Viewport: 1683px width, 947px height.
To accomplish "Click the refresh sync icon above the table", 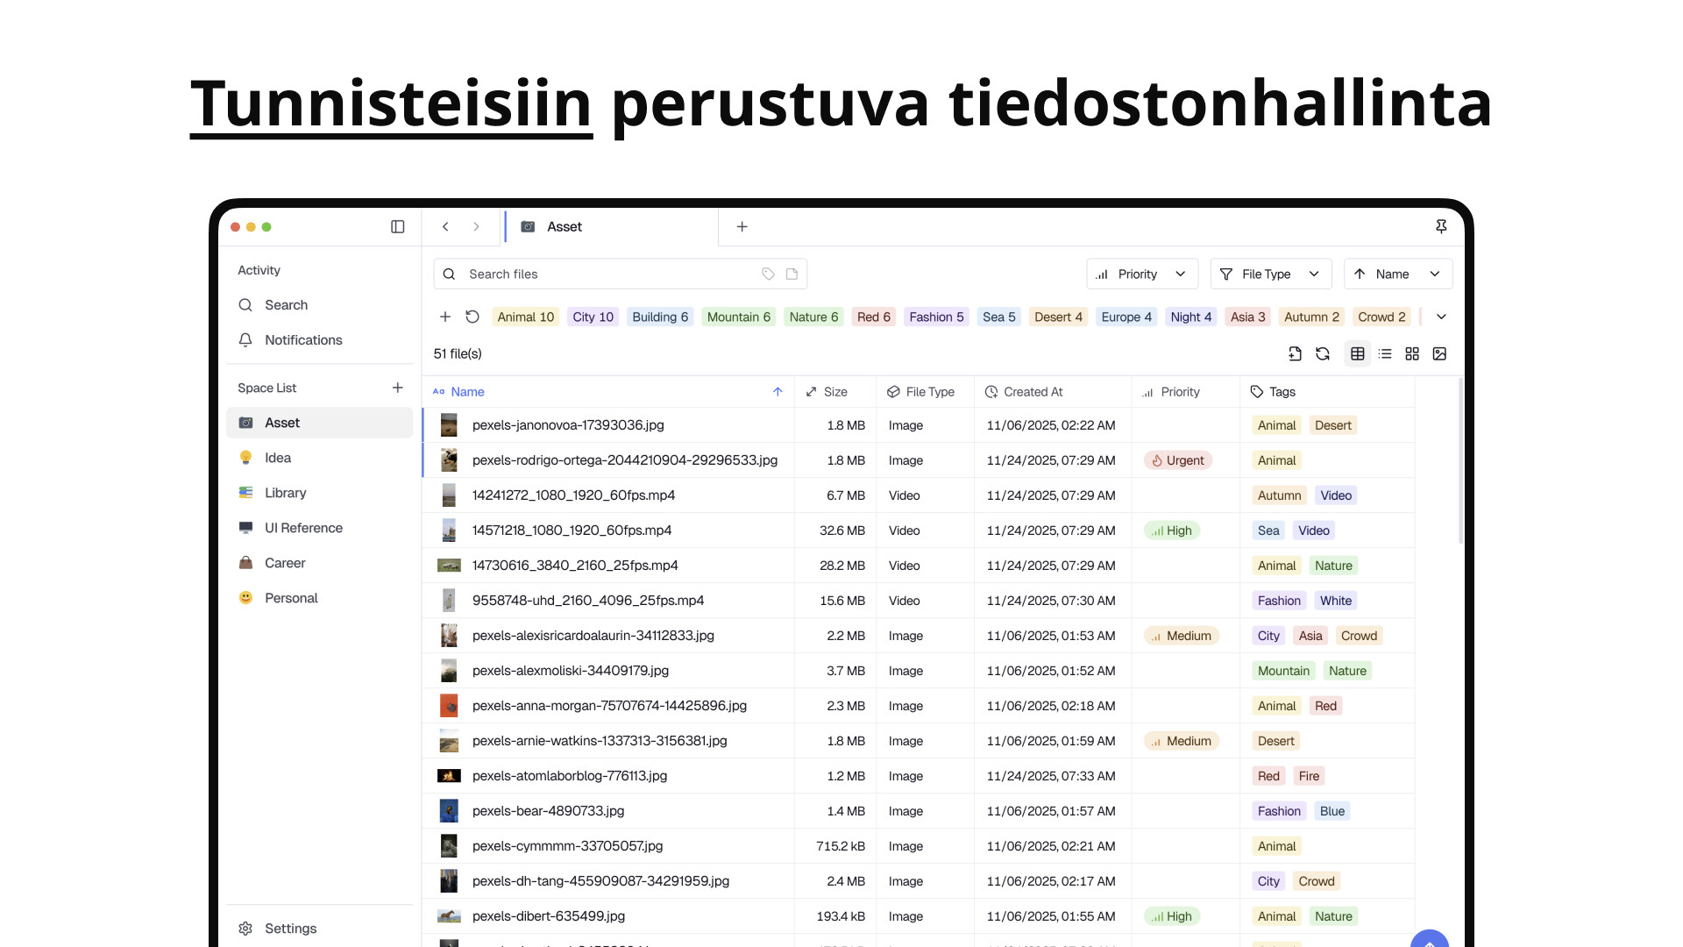I will (x=1323, y=354).
